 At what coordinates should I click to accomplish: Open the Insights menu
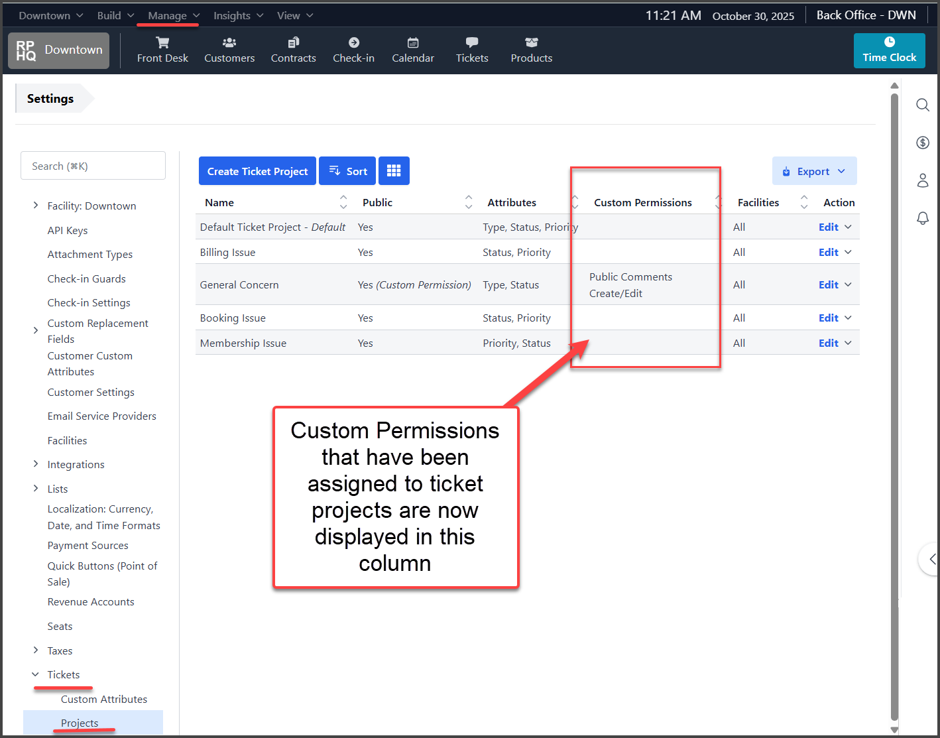[x=232, y=15]
